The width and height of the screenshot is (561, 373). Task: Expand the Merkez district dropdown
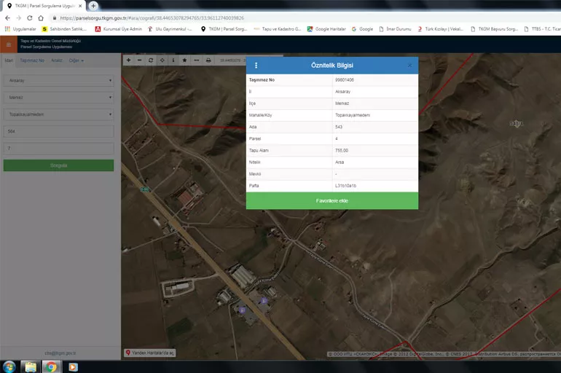click(x=58, y=98)
